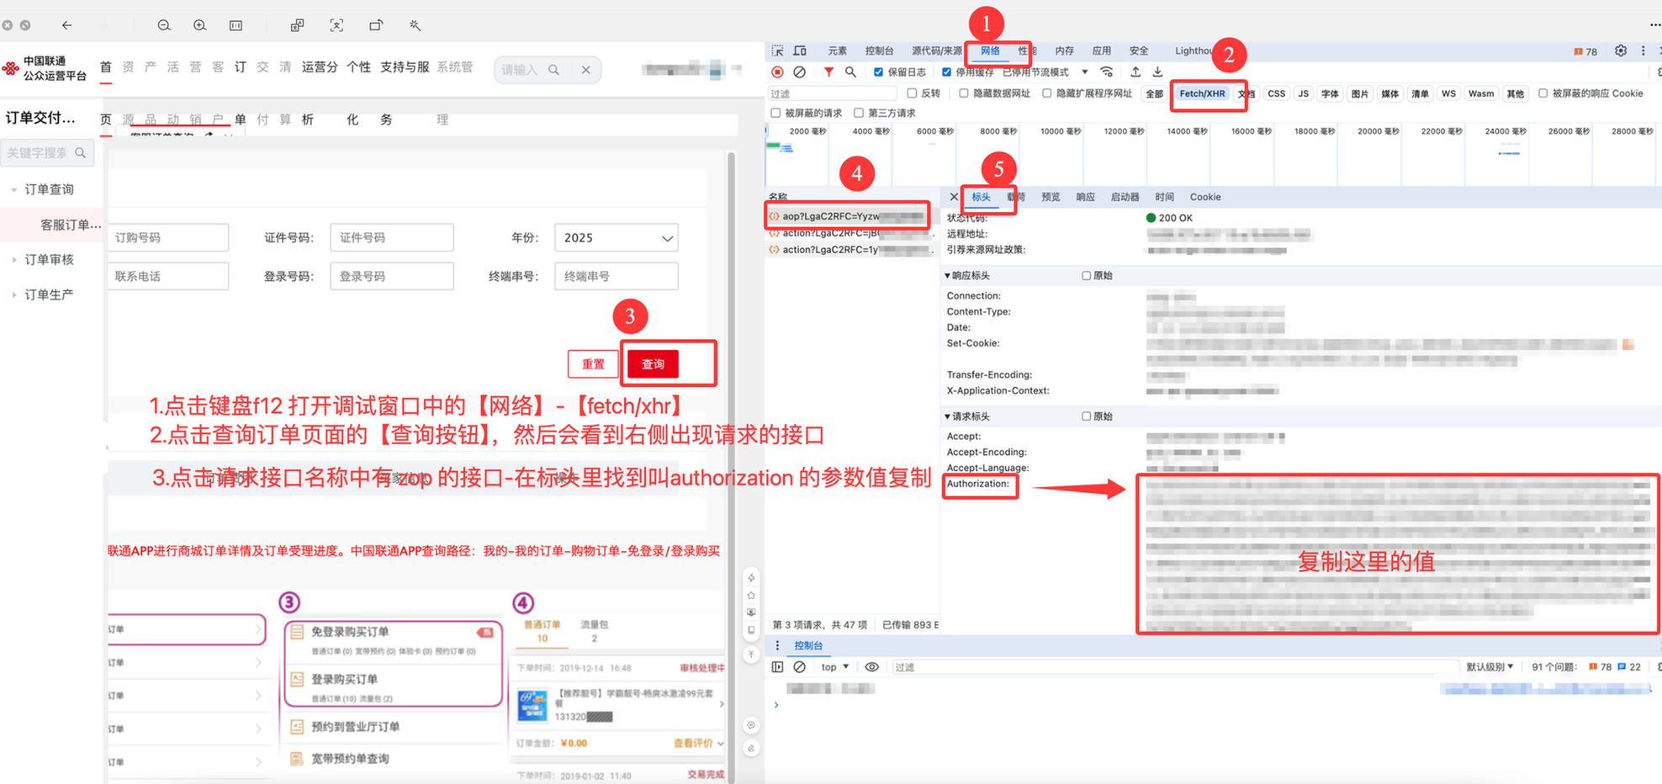Clear the network log with the ⊘ icon
Screen dimensions: 1662x784
click(799, 72)
